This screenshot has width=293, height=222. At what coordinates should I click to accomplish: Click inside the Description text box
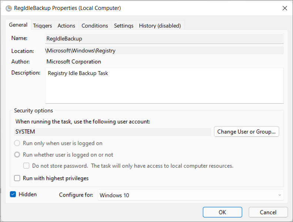[x=164, y=86]
